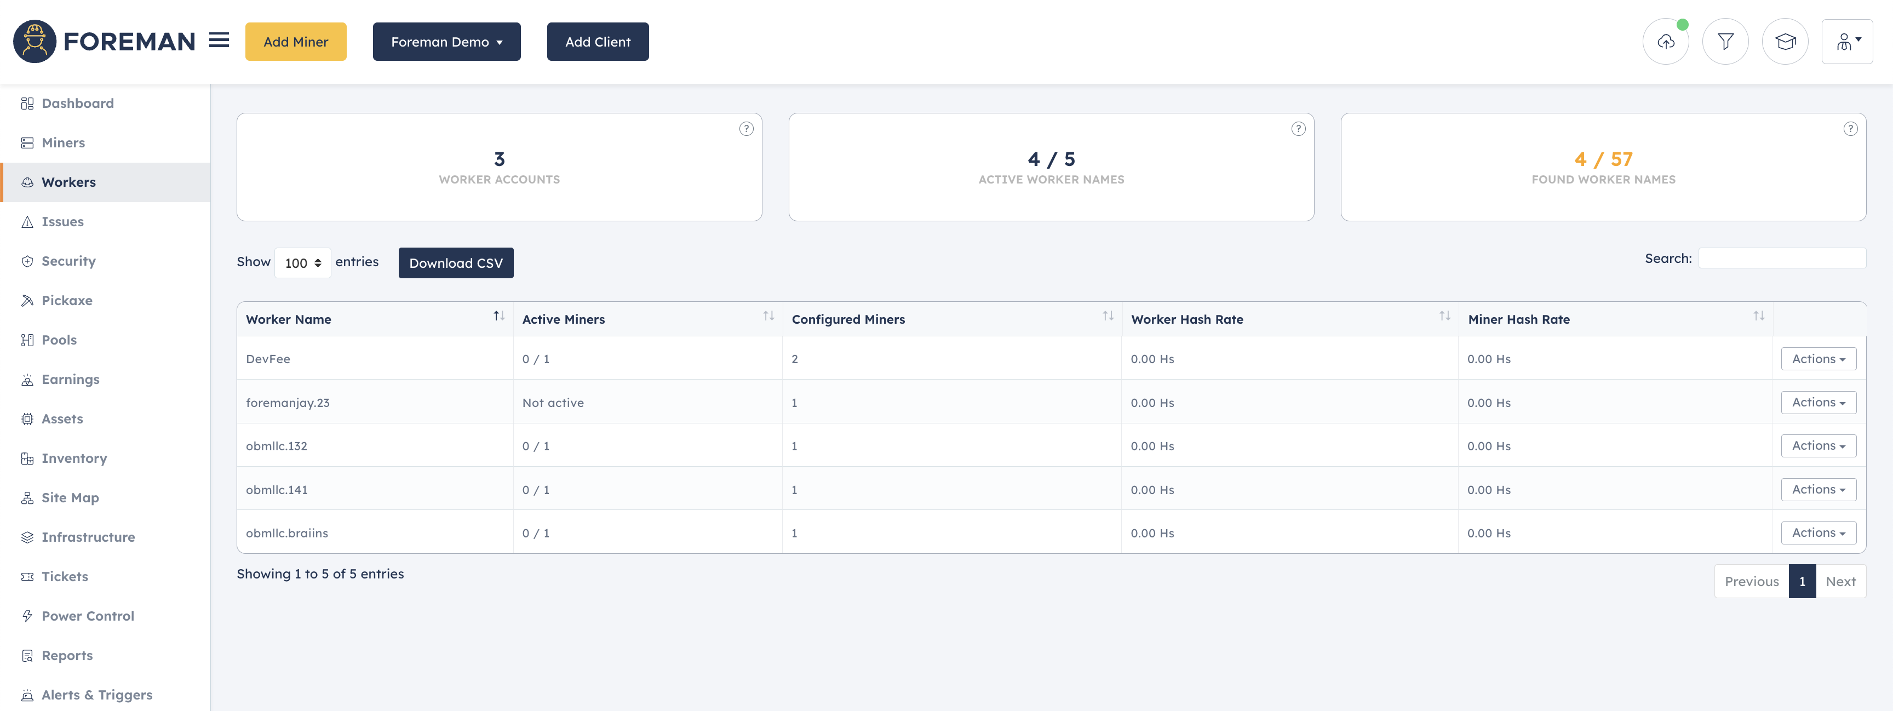
Task: Click the Earnings sidebar icon
Action: (x=27, y=380)
